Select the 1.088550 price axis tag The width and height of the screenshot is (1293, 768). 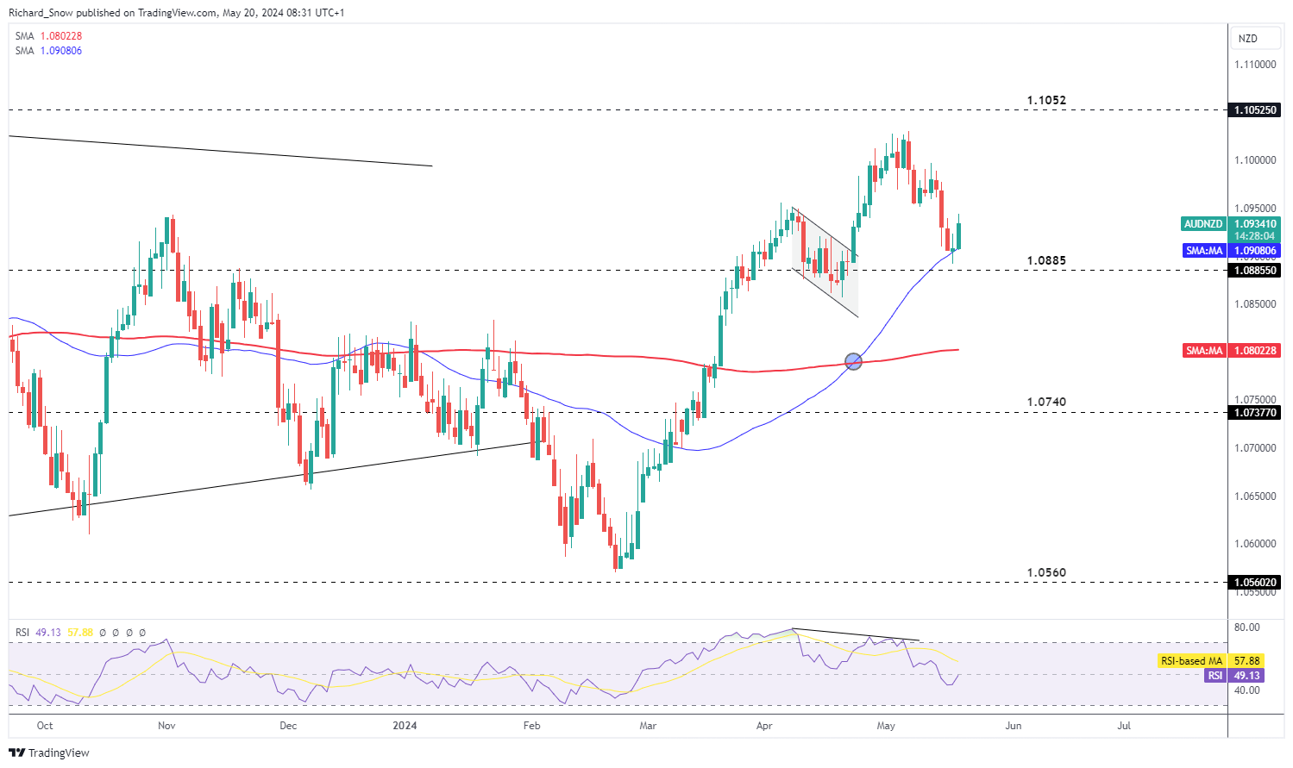tap(1255, 271)
